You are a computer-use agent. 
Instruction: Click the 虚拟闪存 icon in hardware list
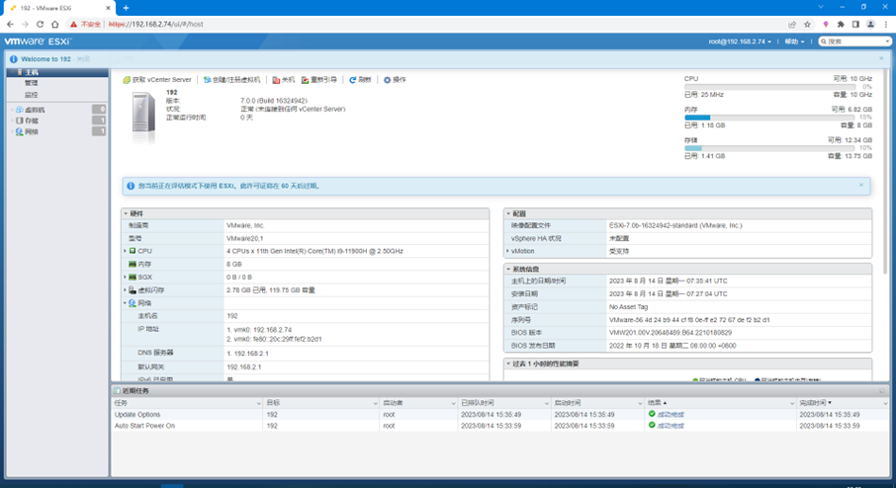tap(133, 290)
